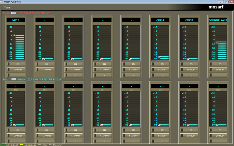Click the MIC 1 fader level

(x=19, y=35)
